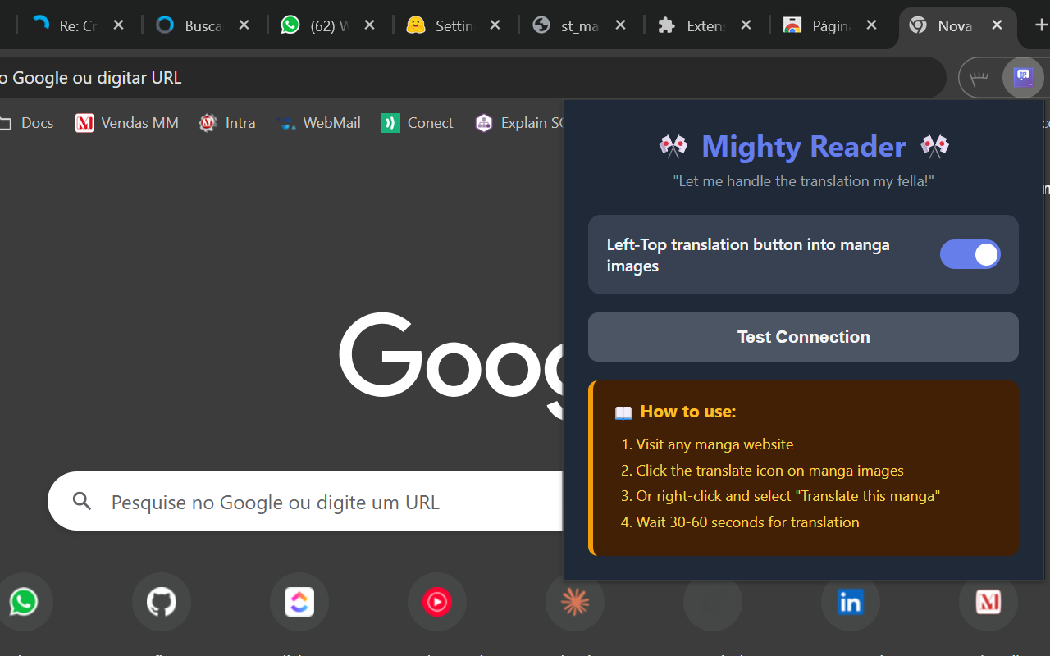The height and width of the screenshot is (656, 1050).
Task: Open the orange starburst shortcut tile
Action: tap(575, 602)
